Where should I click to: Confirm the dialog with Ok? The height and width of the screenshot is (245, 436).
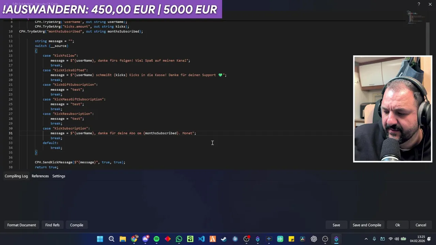coord(398,225)
